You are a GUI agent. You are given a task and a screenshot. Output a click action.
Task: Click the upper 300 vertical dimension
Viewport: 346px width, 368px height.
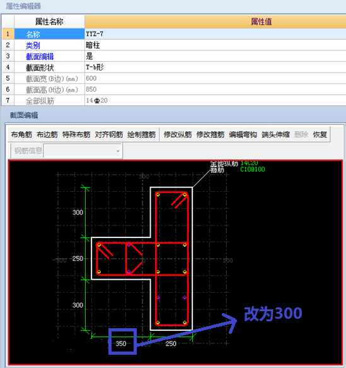coord(78,212)
